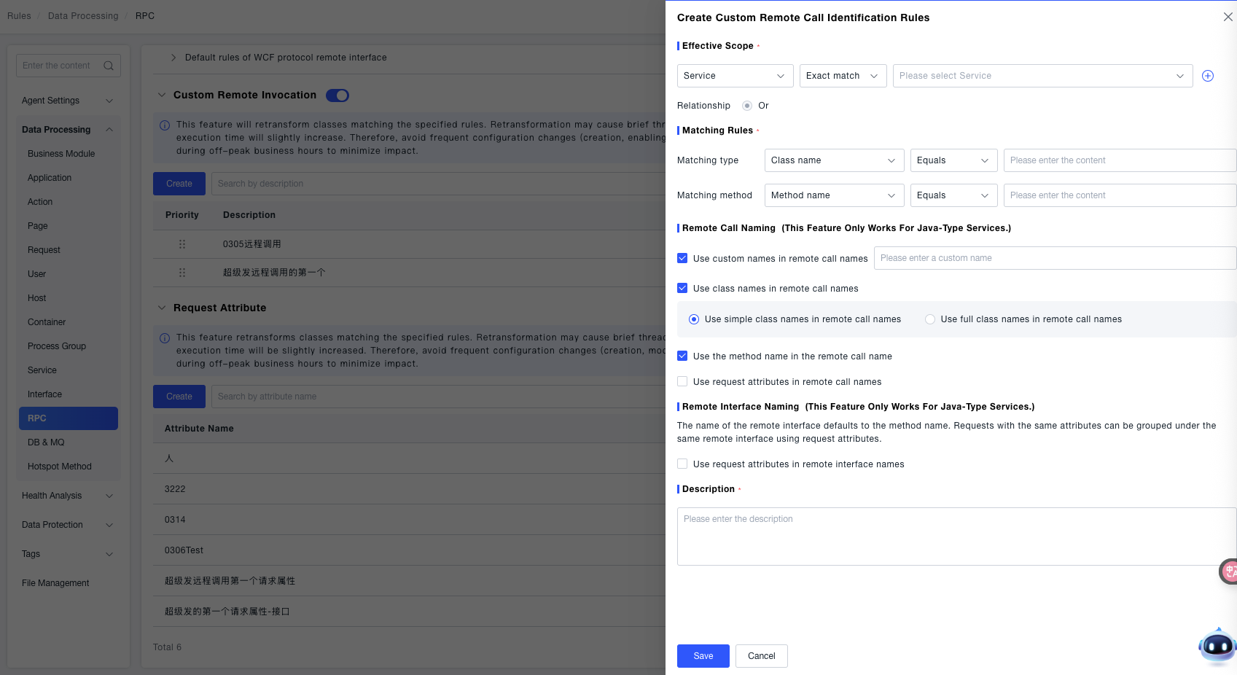1237x675 pixels.
Task: Open the robot assistant chat icon
Action: coord(1217,646)
